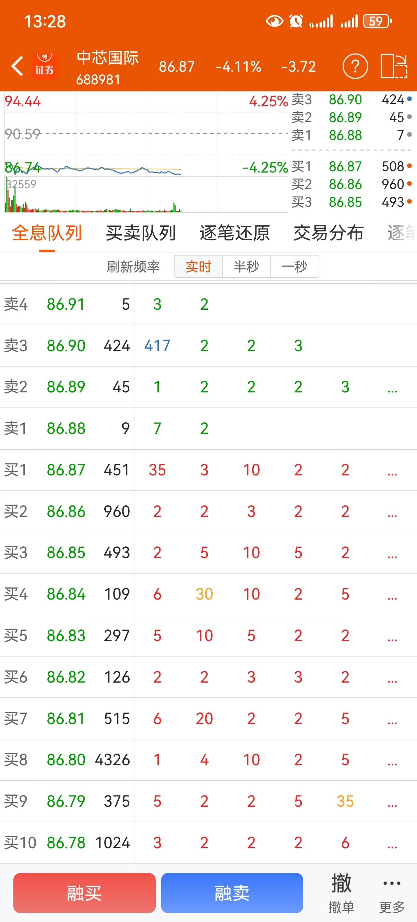Screen dimensions: 417x922
Task: Tap change percentage -4.11% in header
Action: (x=238, y=67)
